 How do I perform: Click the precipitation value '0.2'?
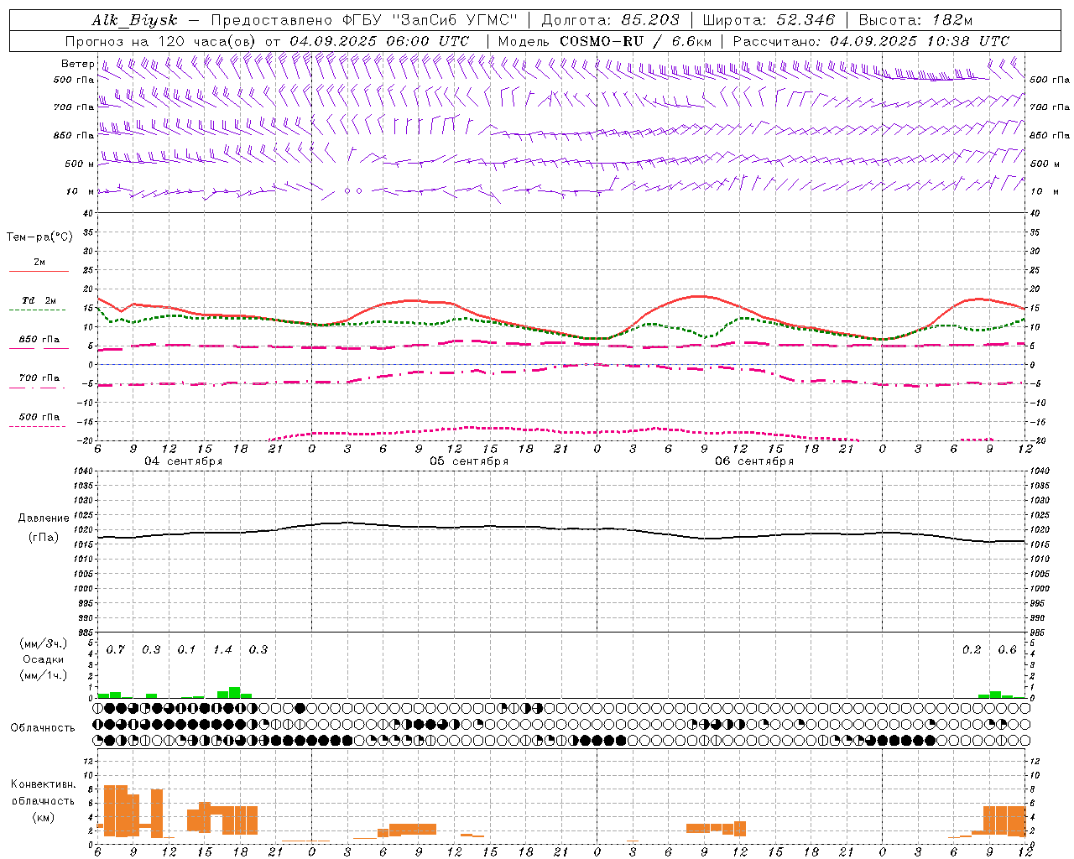972,650
